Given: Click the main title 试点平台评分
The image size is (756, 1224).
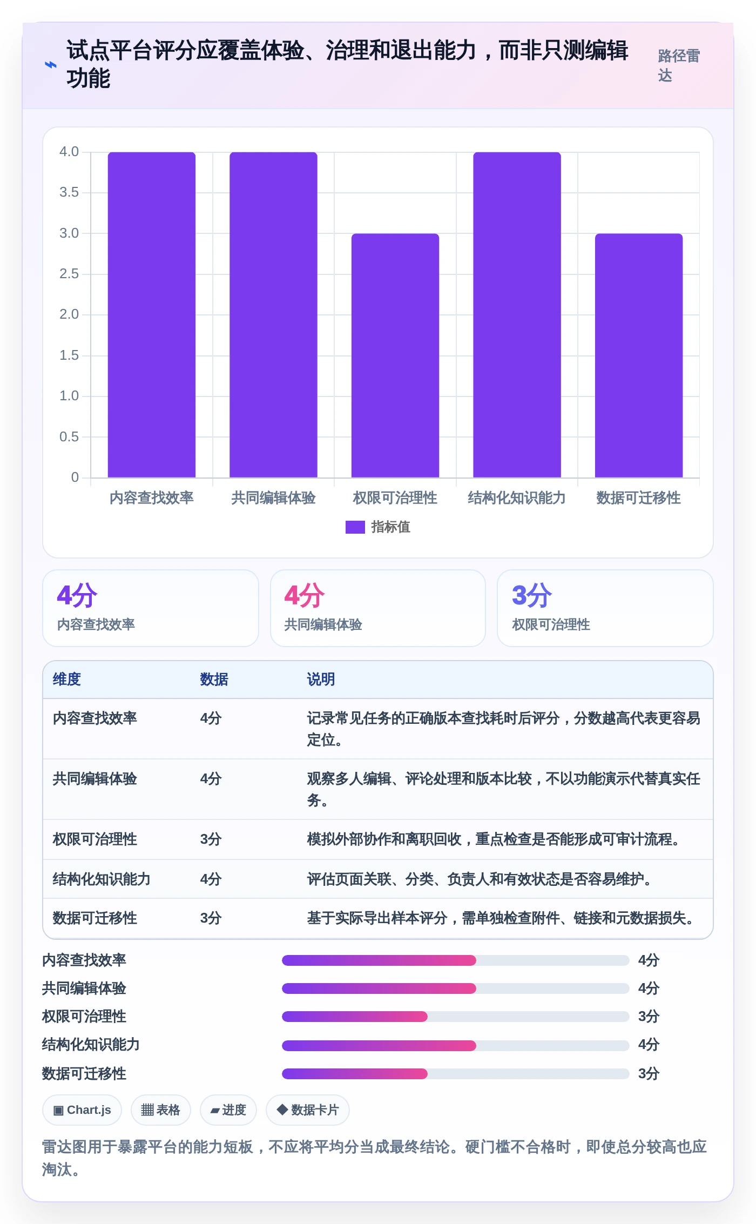Looking at the screenshot, I should click(347, 64).
